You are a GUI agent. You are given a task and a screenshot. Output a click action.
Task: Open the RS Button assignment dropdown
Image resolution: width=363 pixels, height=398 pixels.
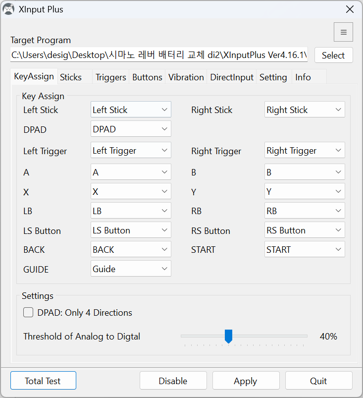click(x=305, y=229)
